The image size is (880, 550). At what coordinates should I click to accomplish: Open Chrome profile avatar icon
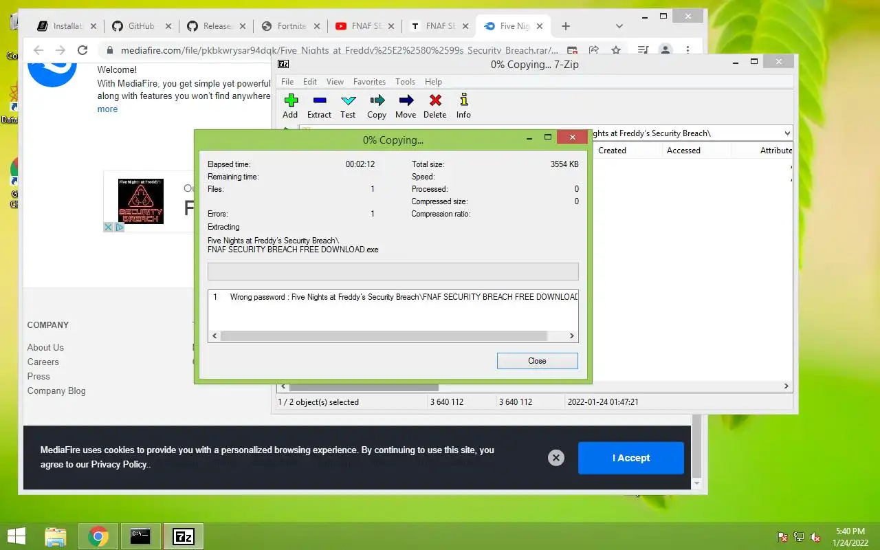665,50
